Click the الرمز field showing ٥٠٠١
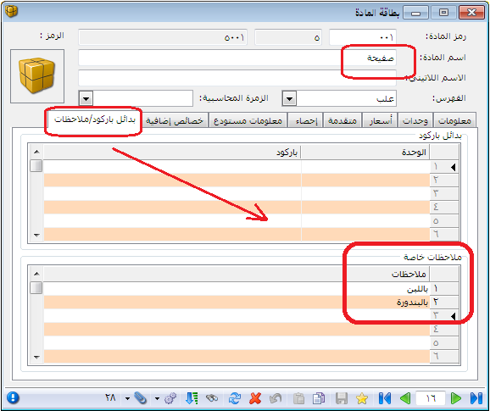 [x=163, y=37]
